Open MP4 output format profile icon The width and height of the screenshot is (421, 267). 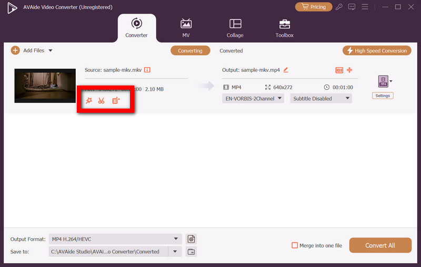(383, 81)
